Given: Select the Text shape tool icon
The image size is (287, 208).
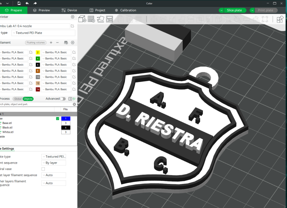Looking at the screenshot, I should 228,19.
